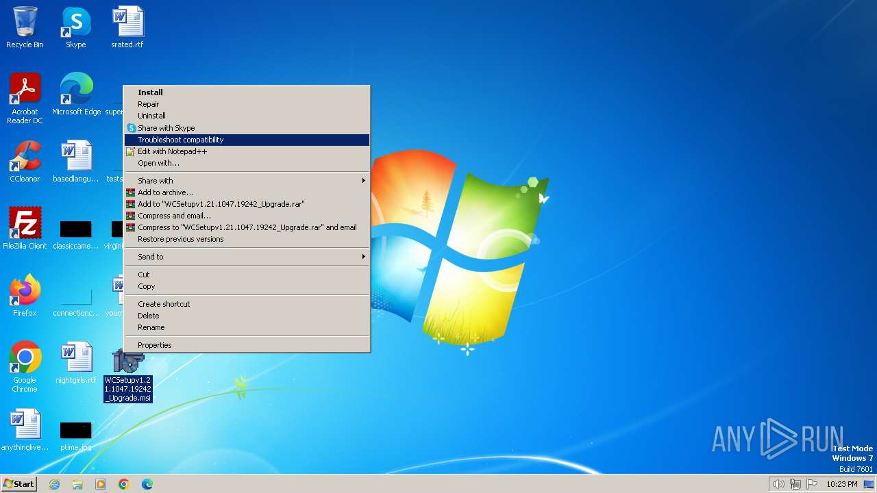Open Internet Explorer from taskbar
The width and height of the screenshot is (877, 493).
[x=54, y=484]
